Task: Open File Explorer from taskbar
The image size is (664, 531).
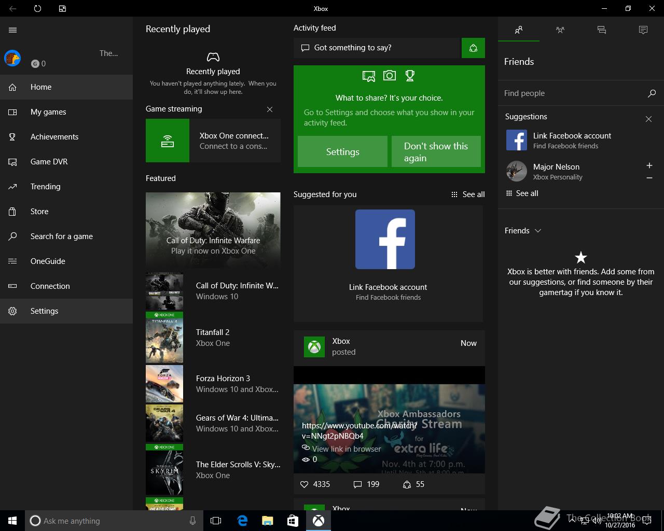Action: 267,521
